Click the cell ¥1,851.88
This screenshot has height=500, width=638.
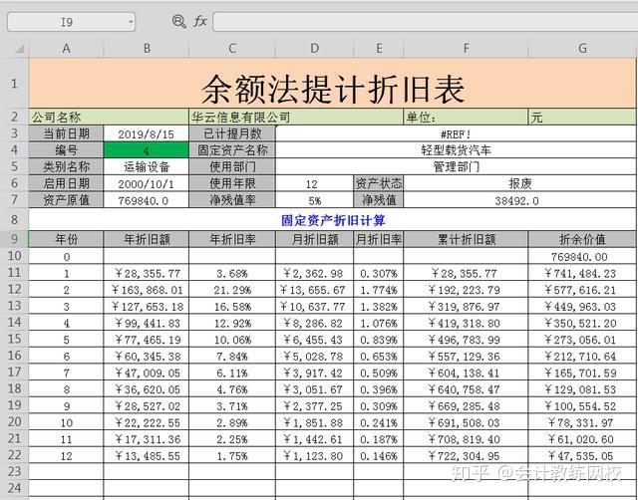pos(315,422)
